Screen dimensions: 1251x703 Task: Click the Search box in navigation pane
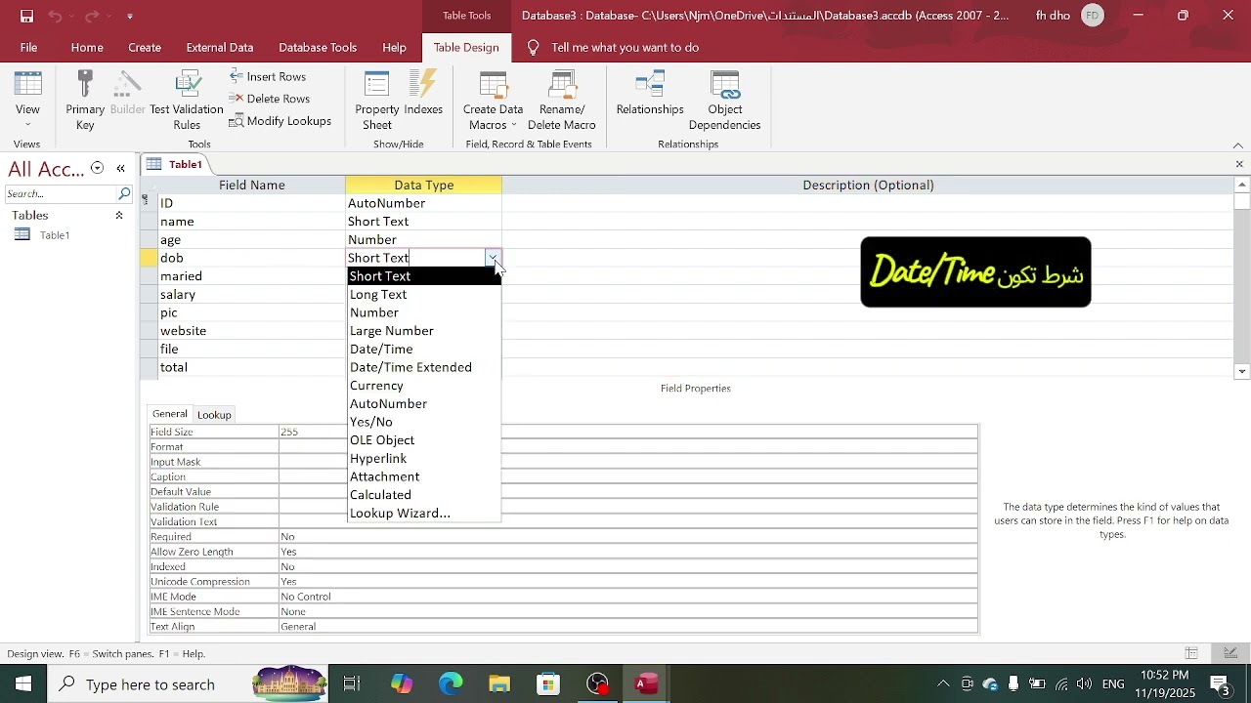coord(60,193)
